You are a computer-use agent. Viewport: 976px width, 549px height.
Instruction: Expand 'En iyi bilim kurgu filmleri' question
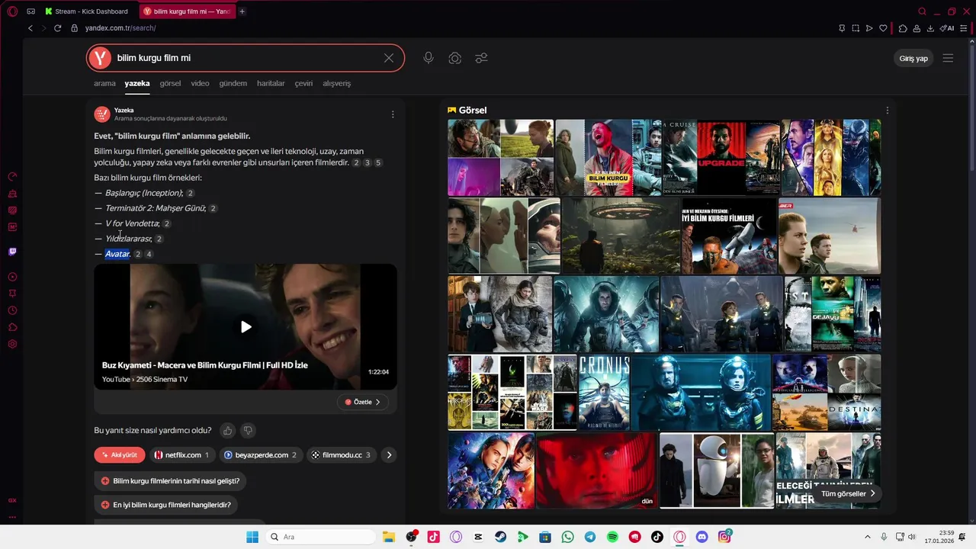(166, 505)
